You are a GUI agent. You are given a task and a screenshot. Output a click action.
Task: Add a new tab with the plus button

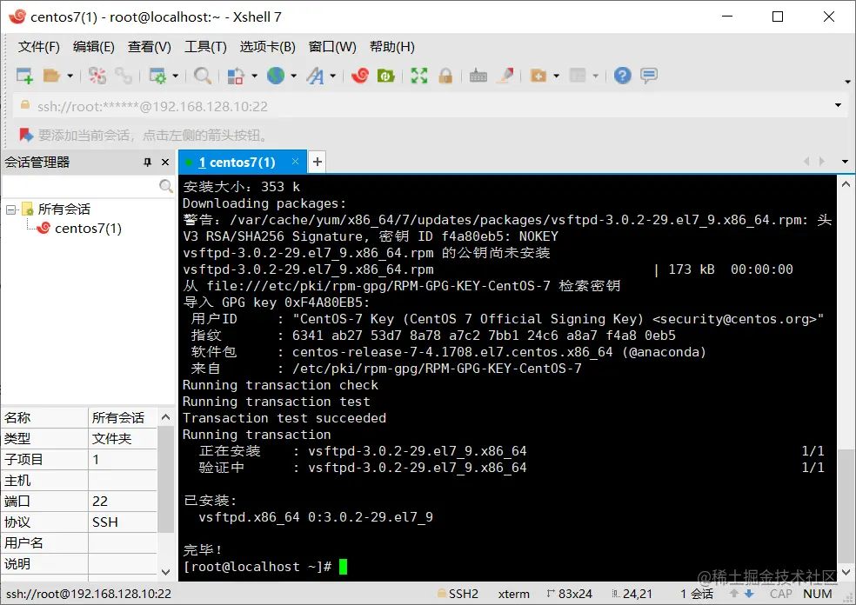pyautogui.click(x=318, y=162)
